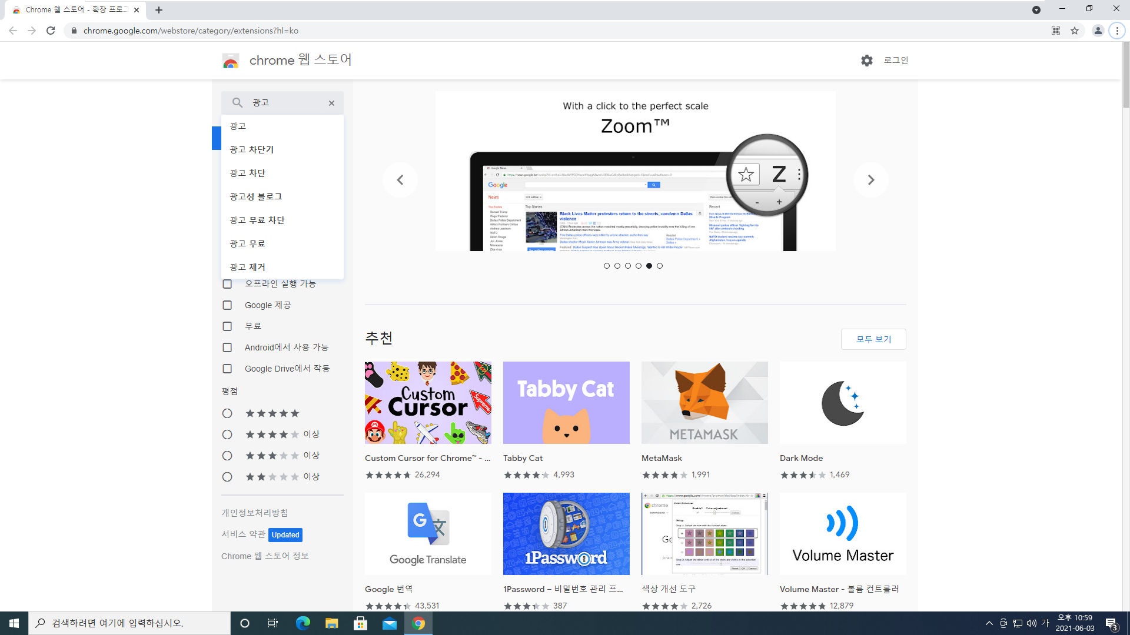1130x635 pixels.
Task: Open the Chrome profile icon
Action: (x=1098, y=31)
